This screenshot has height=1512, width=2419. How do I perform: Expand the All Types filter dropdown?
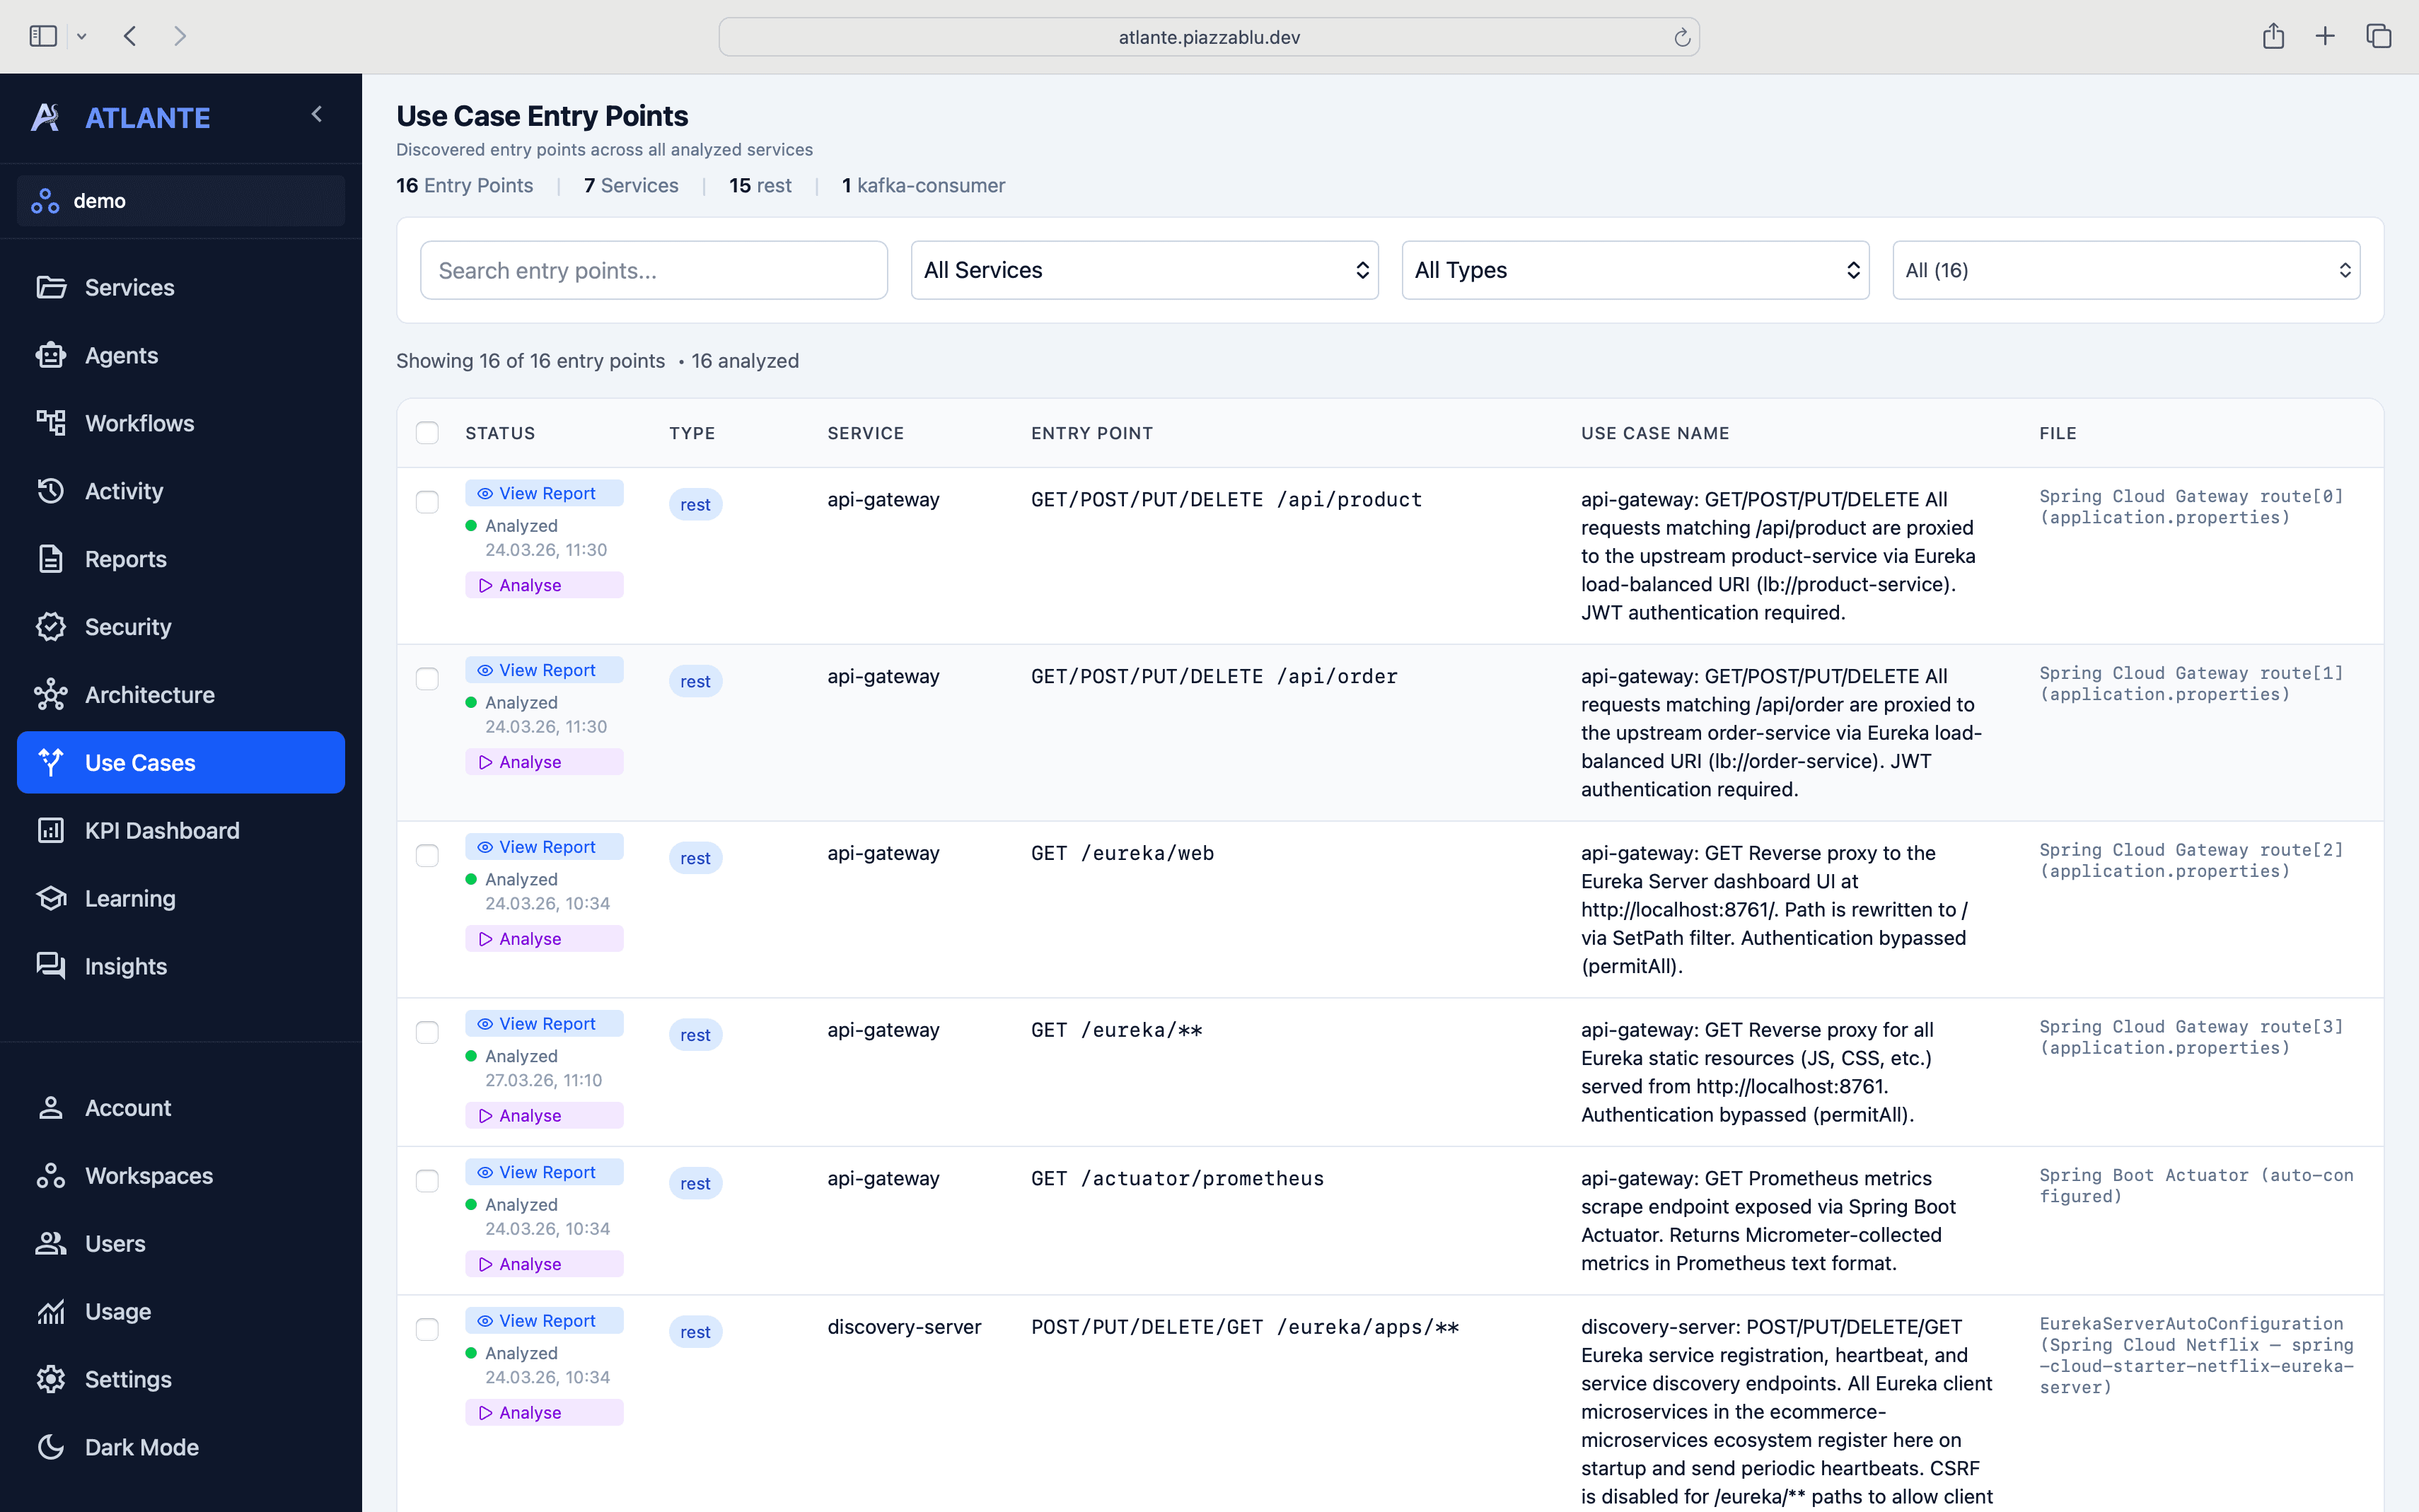click(1634, 270)
